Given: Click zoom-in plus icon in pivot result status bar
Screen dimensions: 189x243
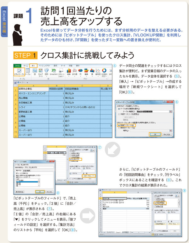Looking at the screenshot, I should coord(178,235).
